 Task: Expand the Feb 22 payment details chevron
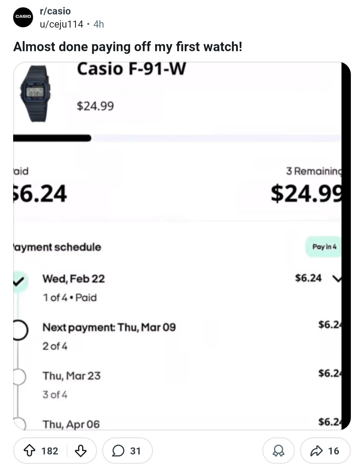pyautogui.click(x=337, y=279)
